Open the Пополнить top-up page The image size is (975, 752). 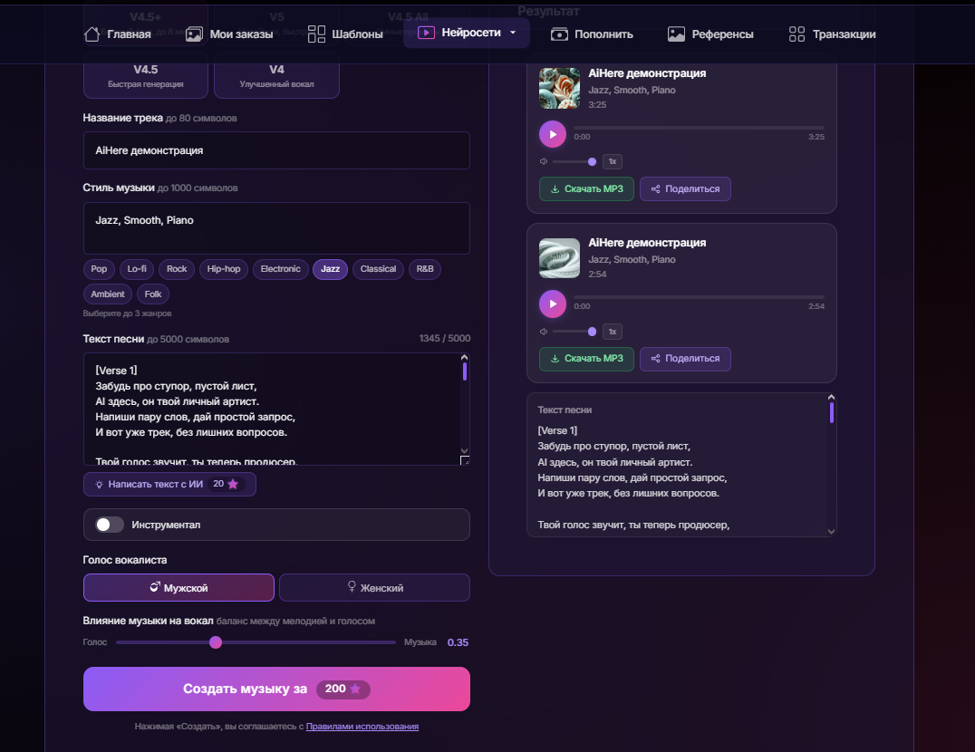[x=592, y=34]
